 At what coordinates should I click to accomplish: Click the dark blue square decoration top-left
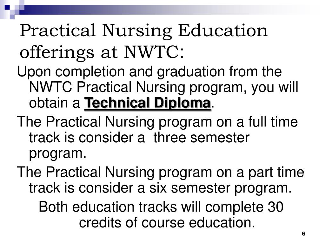pyautogui.click(x=7, y=7)
